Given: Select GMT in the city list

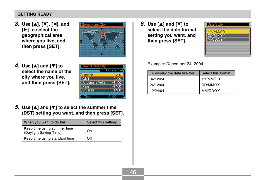Looking at the screenshot, I should tap(102, 79).
